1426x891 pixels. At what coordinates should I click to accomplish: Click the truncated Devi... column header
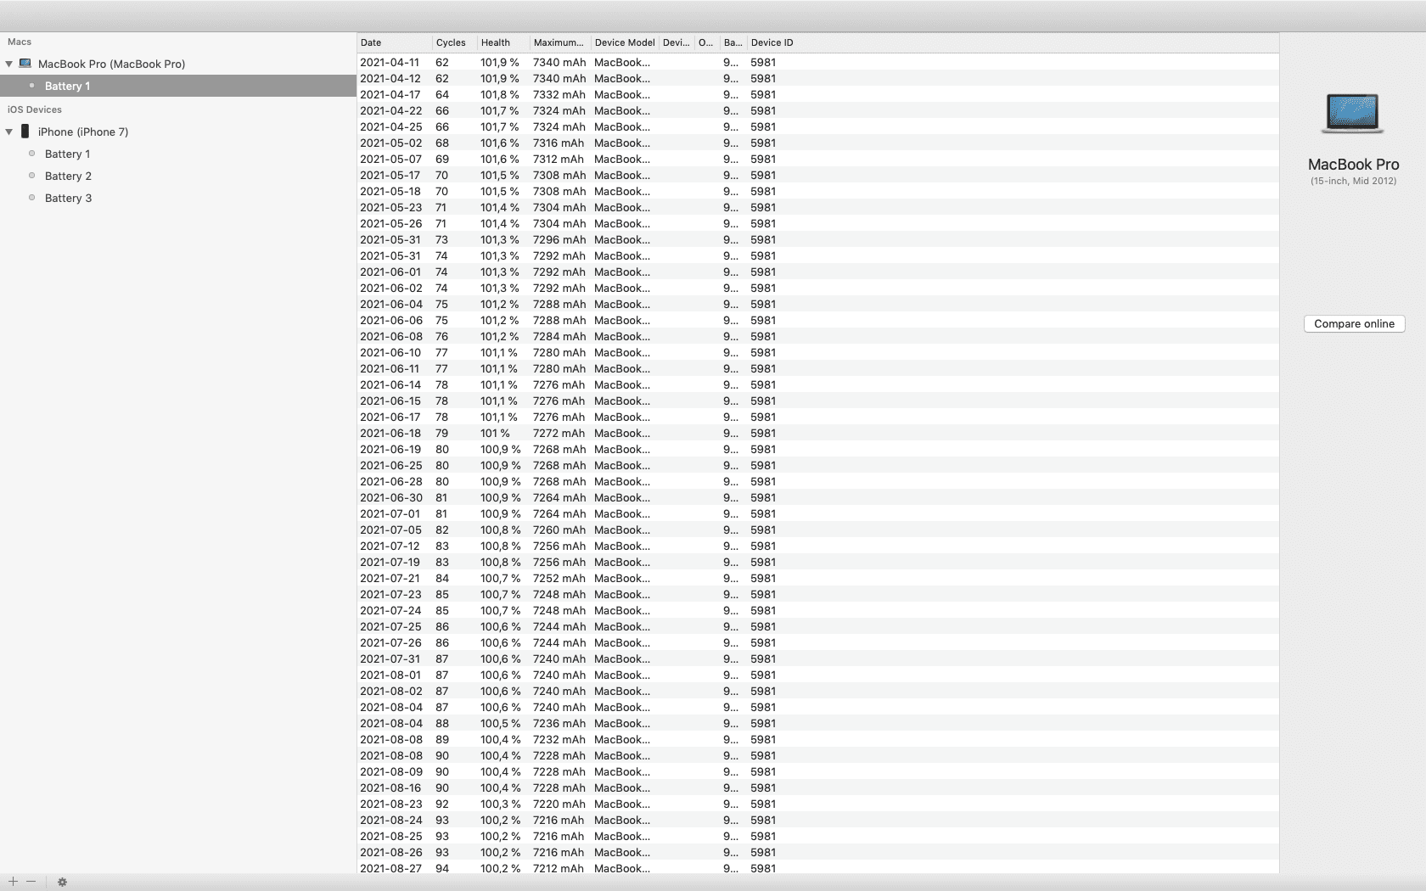point(677,42)
